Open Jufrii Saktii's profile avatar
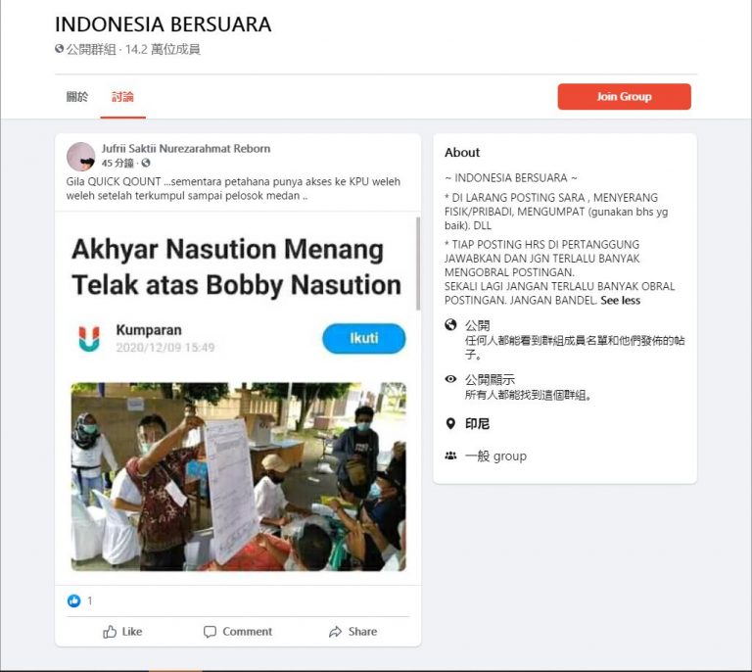 click(80, 157)
